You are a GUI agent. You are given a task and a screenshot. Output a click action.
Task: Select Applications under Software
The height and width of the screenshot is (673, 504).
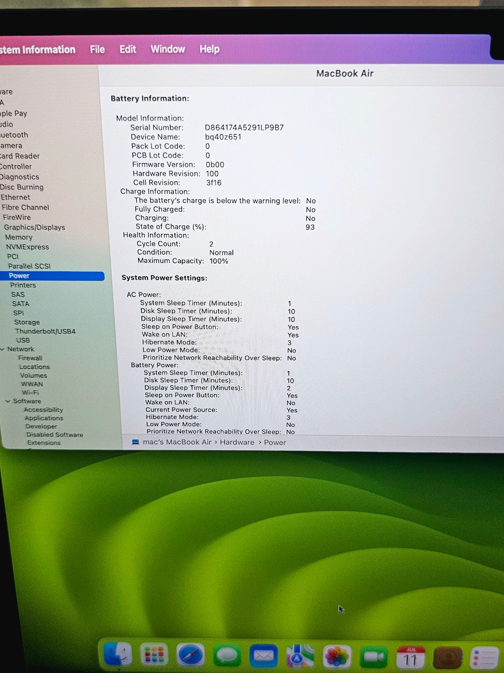click(44, 418)
